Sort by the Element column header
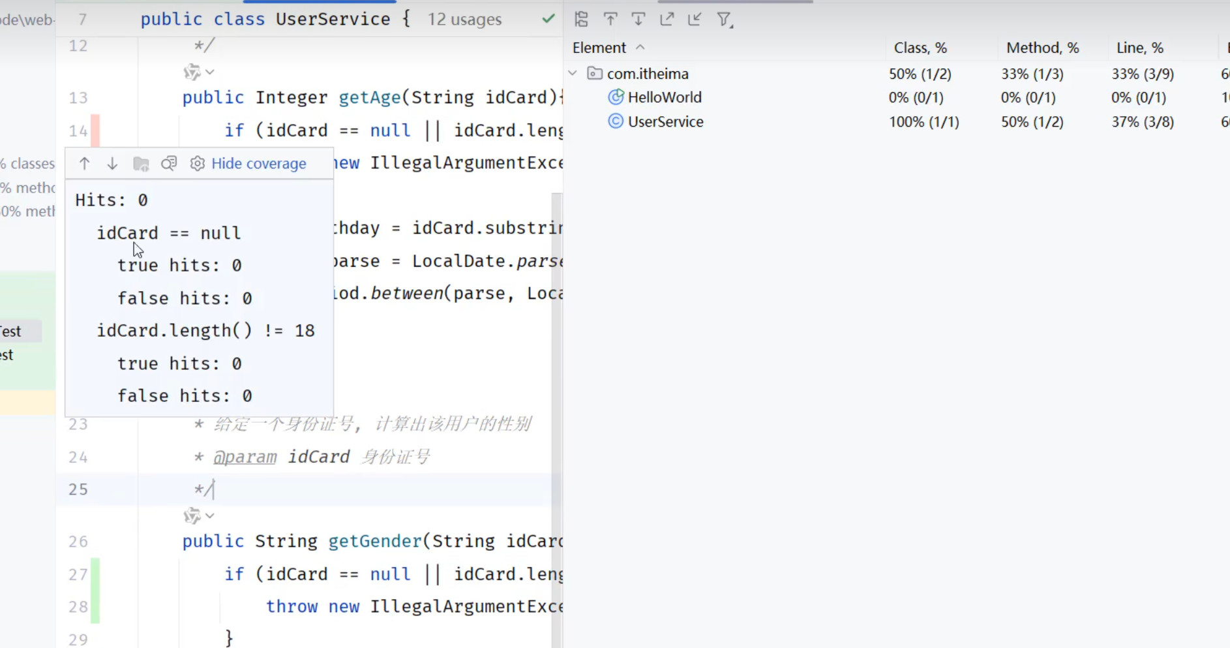 (599, 48)
